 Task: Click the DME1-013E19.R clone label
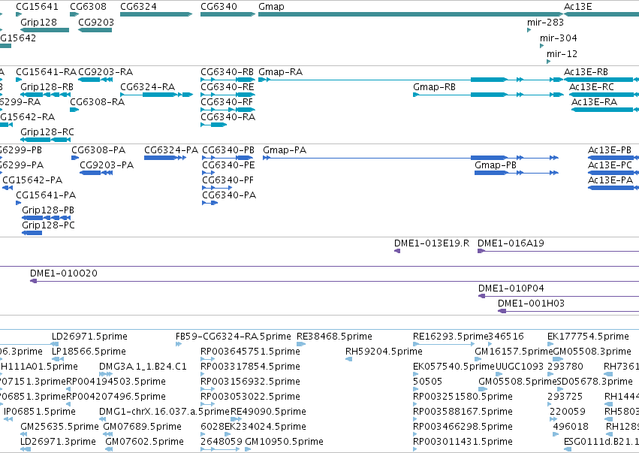pos(432,244)
